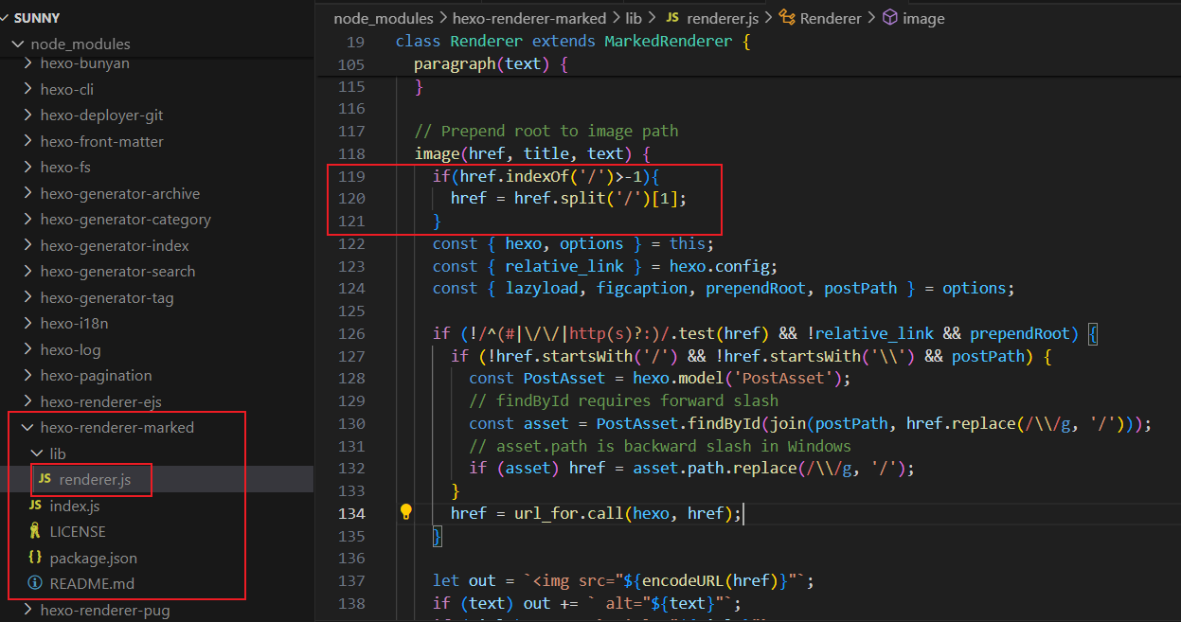Viewport: 1181px width, 622px height.
Task: Click the info icon of README.md
Action: (35, 583)
